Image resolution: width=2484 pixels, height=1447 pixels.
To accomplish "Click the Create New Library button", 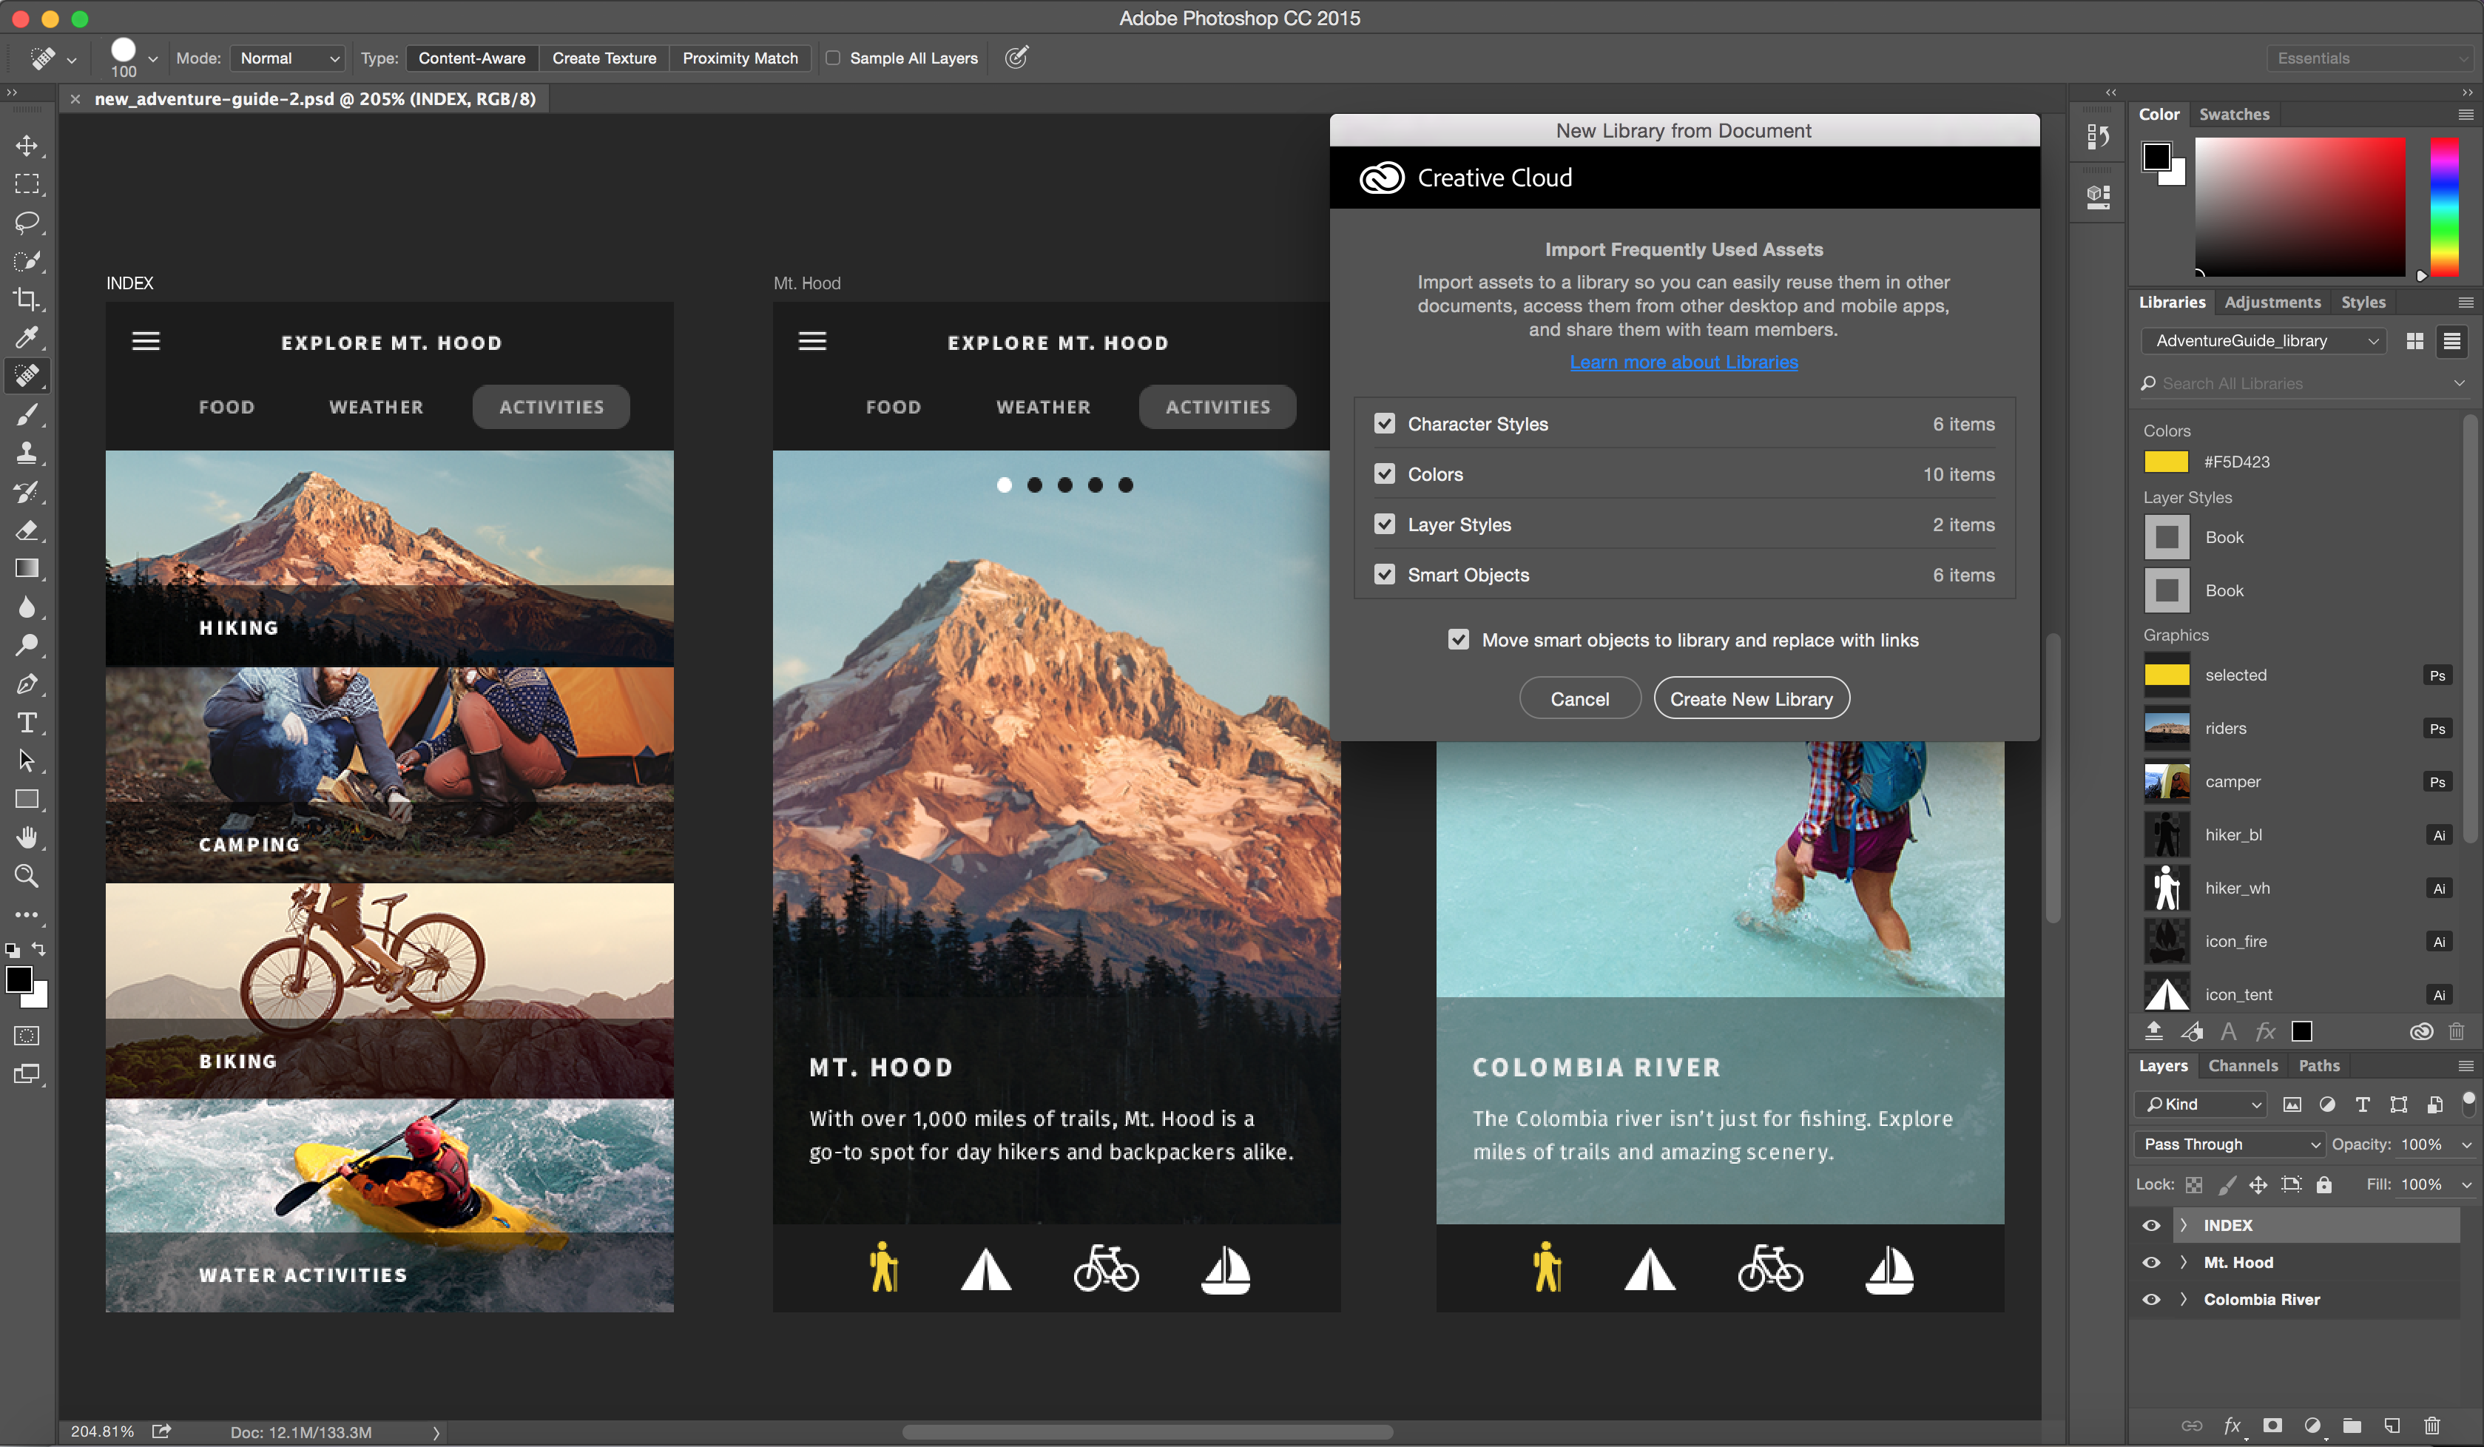I will point(1752,698).
